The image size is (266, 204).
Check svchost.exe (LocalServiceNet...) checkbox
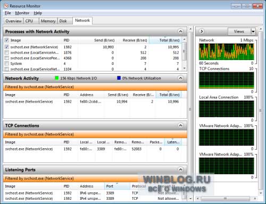pos(6,69)
